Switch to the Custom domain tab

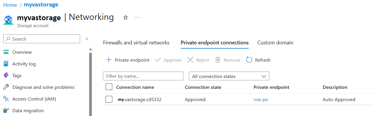275,43
